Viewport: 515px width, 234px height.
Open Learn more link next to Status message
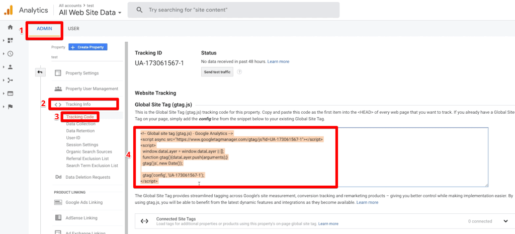click(x=278, y=61)
